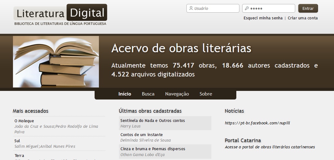Open Contos de um instante
334x160 pixels.
(141, 135)
